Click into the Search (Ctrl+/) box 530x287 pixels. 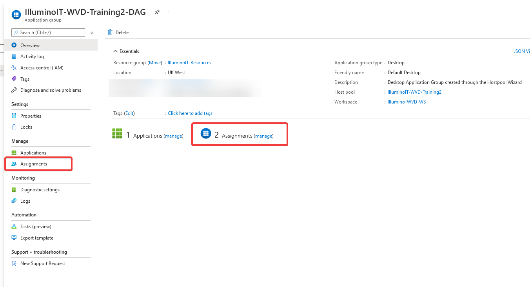click(x=48, y=33)
